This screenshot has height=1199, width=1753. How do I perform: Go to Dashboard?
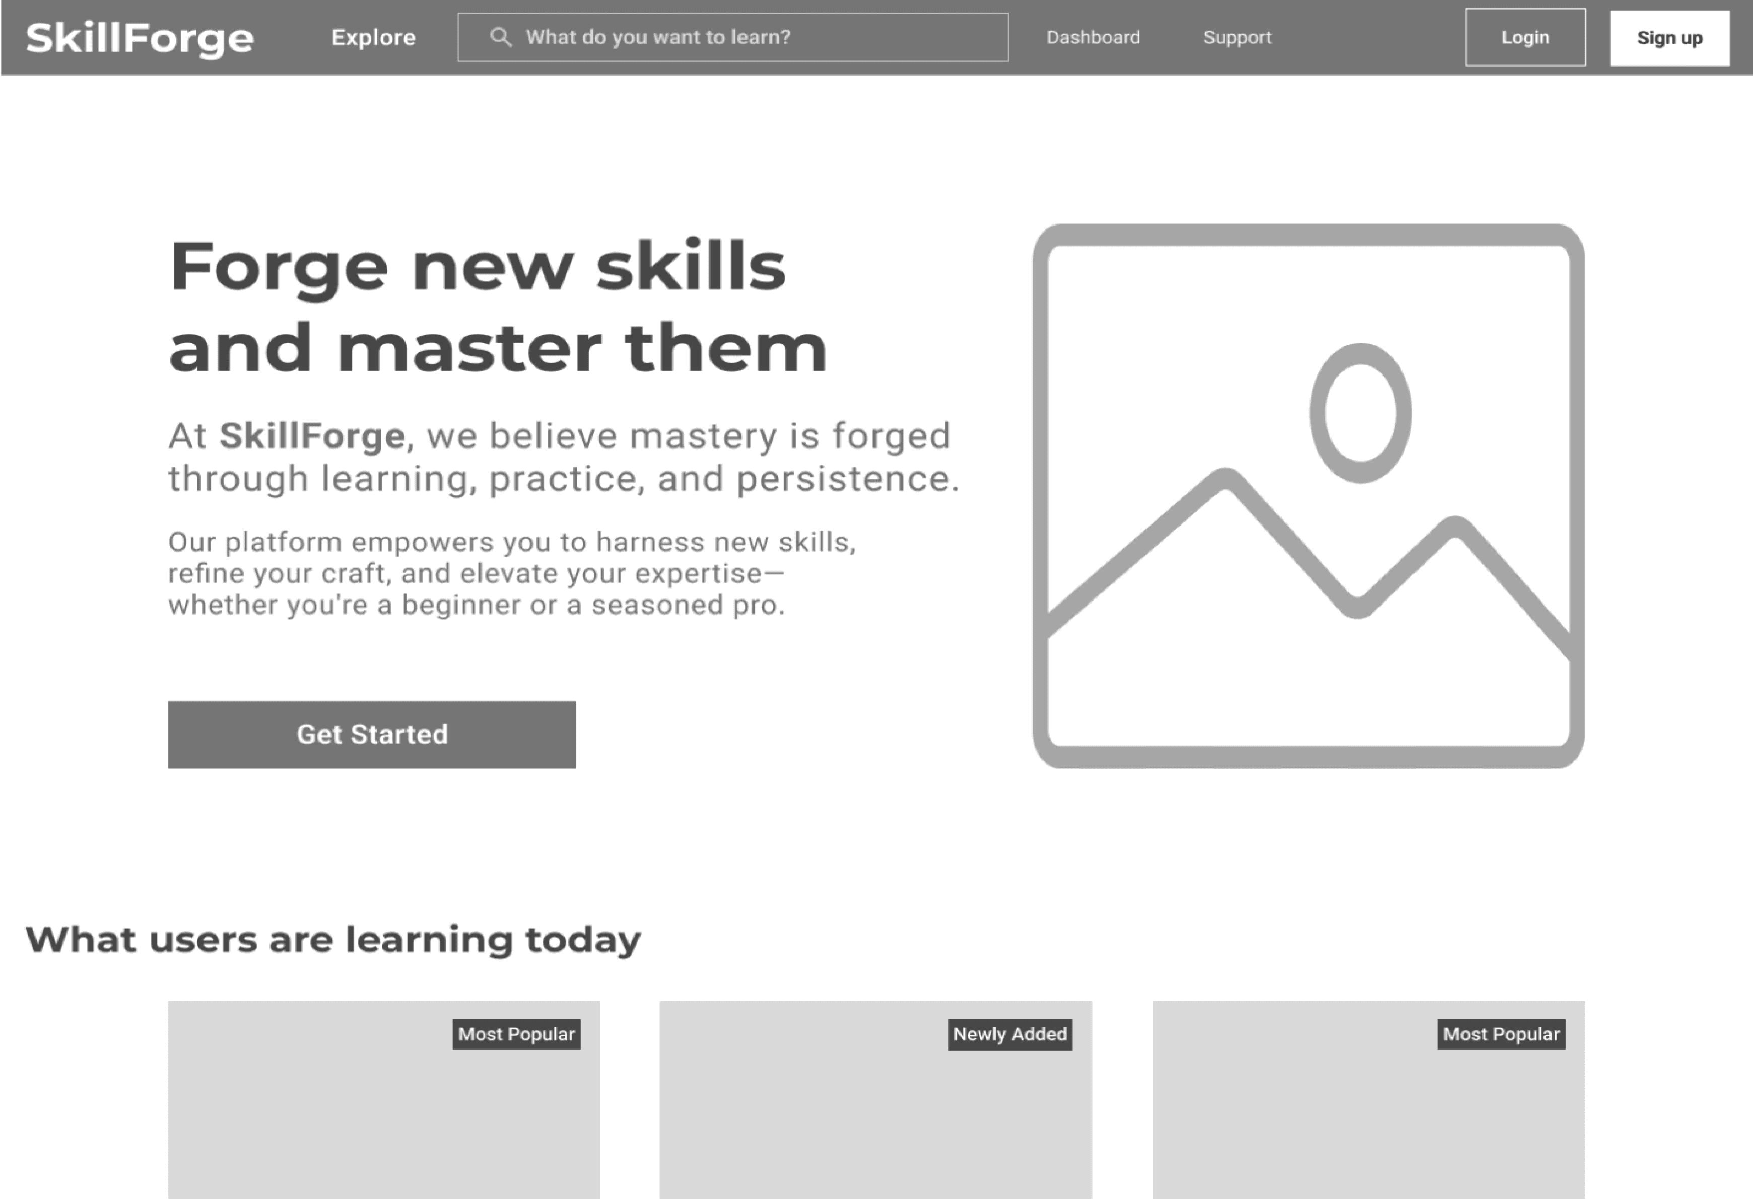click(1092, 38)
